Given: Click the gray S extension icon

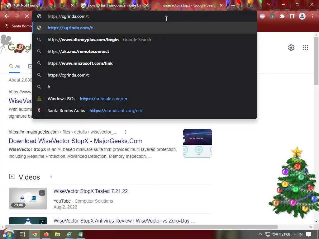Looking at the screenshot, I should click(x=272, y=16).
